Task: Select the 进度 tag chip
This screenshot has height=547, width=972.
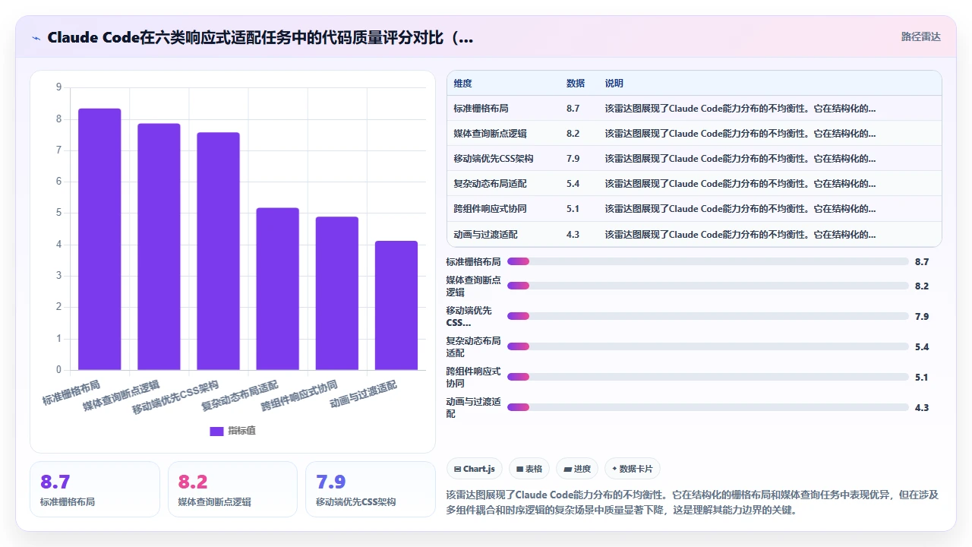Action: [577, 469]
